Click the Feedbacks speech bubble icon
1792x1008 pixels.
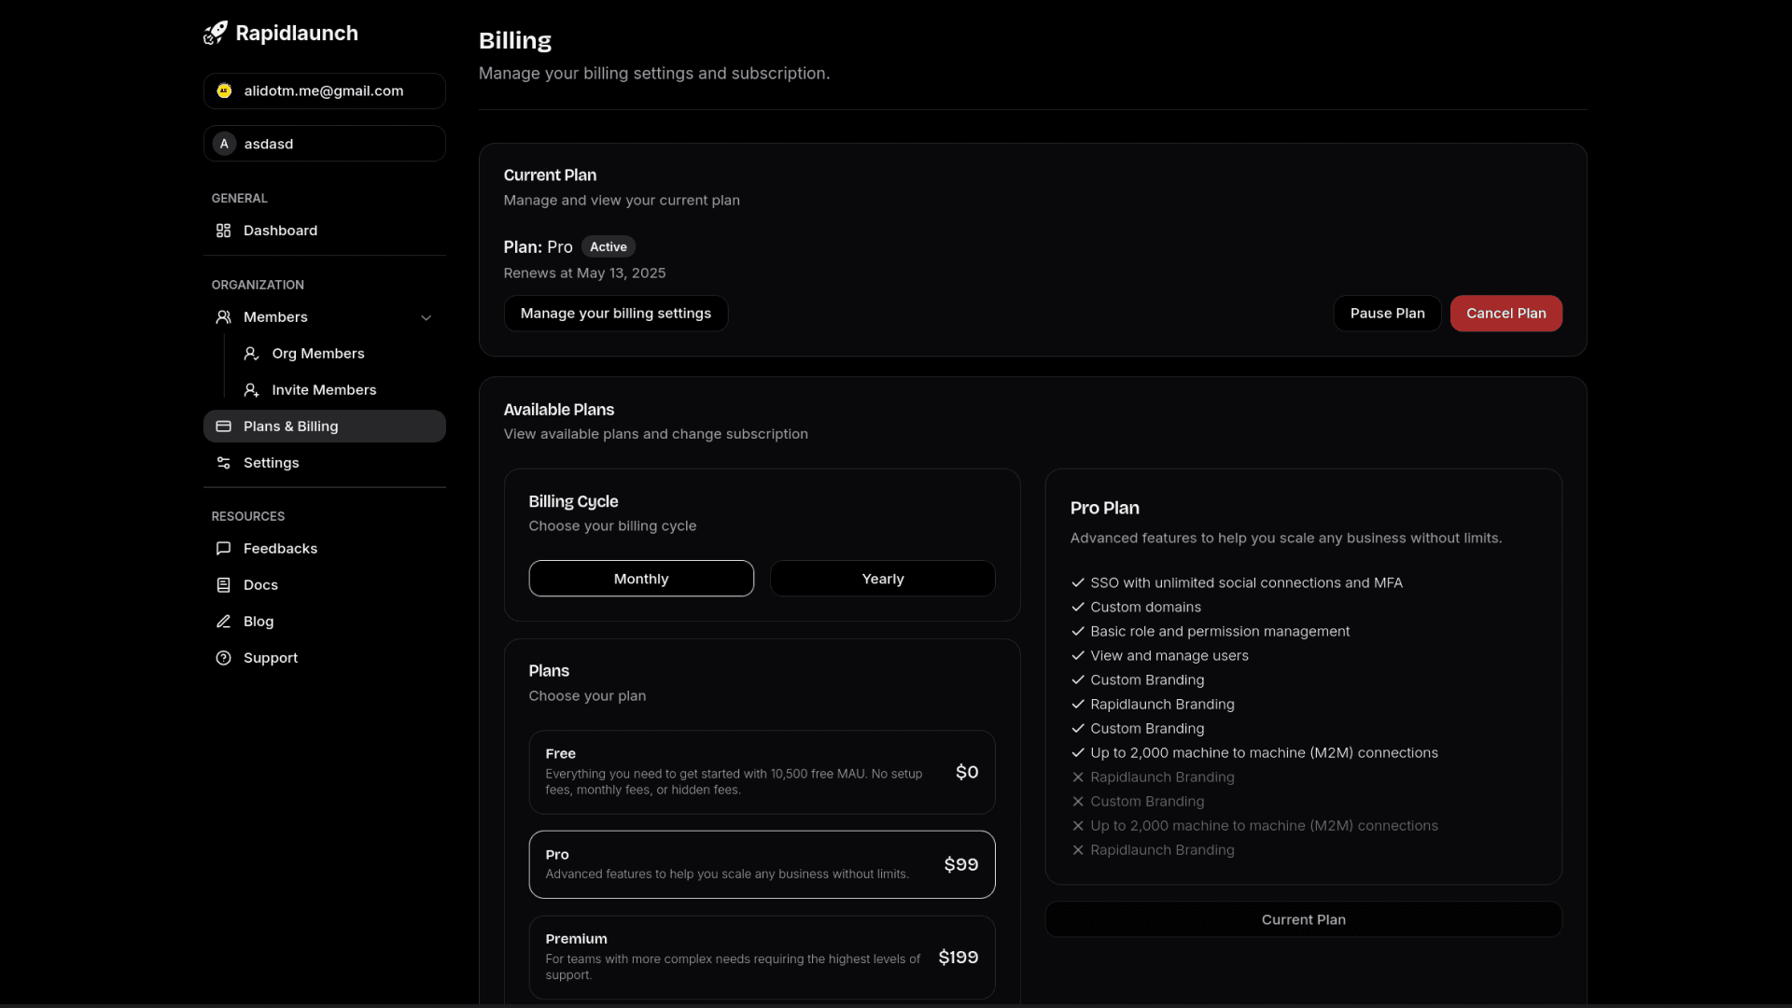tap(223, 549)
